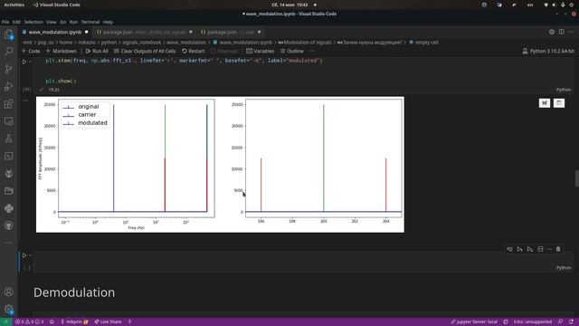Open notifications bell in status bar
Image resolution: width=579 pixels, height=326 pixels.
571,322
